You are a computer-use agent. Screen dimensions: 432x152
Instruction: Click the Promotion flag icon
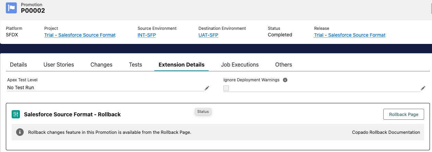pyautogui.click(x=11, y=8)
